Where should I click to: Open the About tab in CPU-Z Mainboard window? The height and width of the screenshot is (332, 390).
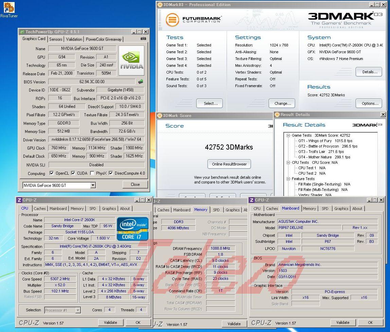pyautogui.click(x=357, y=209)
